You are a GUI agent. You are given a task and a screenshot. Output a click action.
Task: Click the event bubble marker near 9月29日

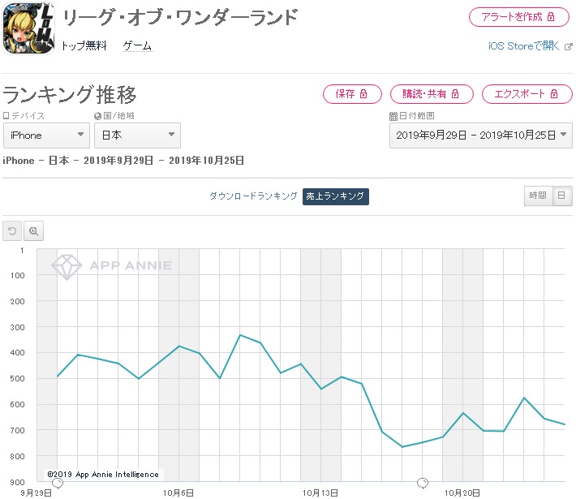58,483
